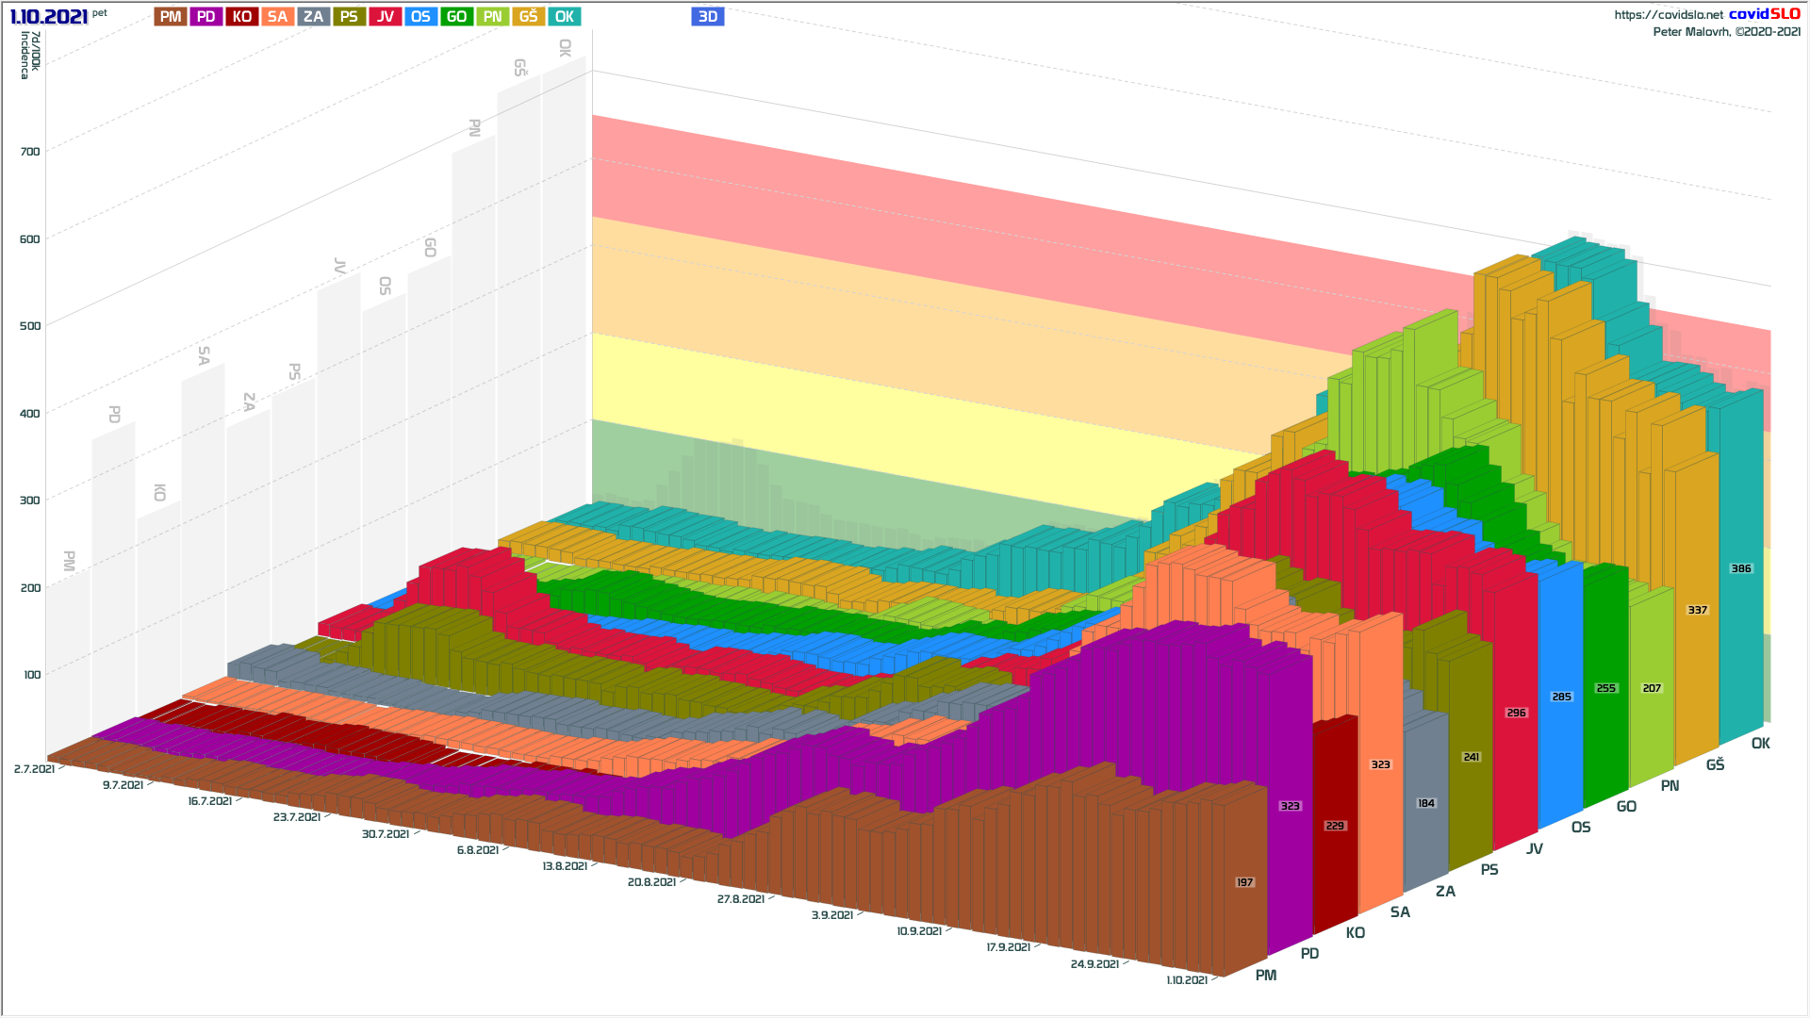Viewport: 1810px width, 1018px height.
Task: Toggle the GŠ region series
Action: pyautogui.click(x=528, y=17)
